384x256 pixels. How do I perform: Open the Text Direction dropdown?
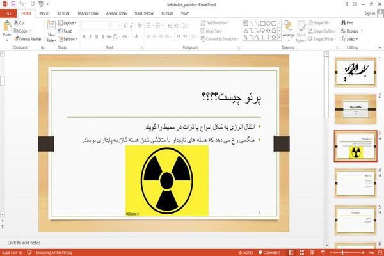(215, 23)
